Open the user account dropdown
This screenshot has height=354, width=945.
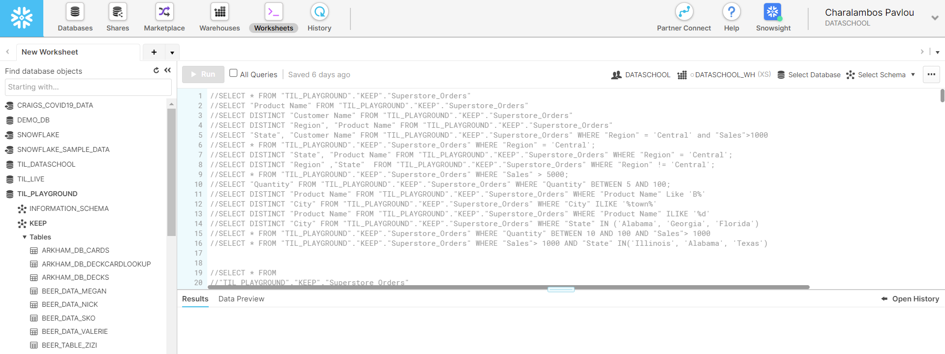pyautogui.click(x=935, y=18)
